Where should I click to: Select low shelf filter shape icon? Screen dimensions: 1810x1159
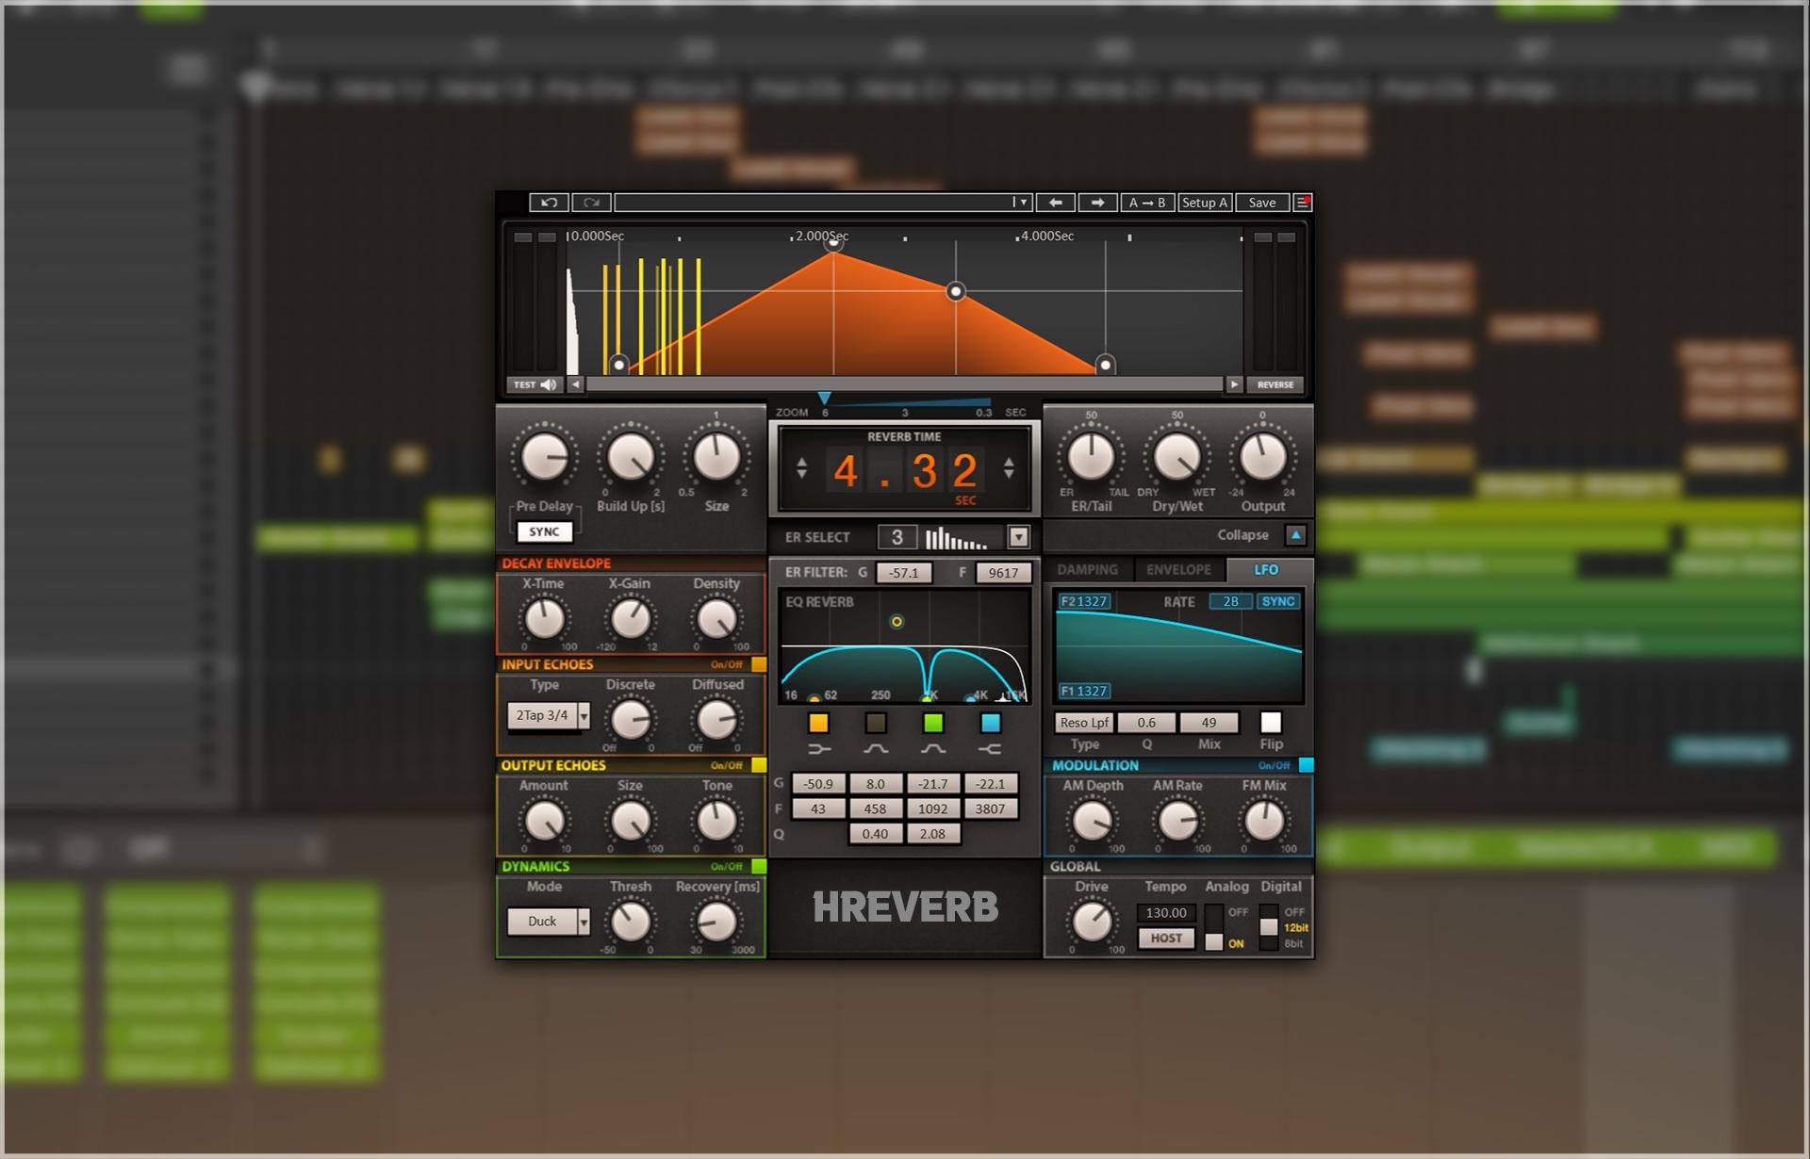point(819,749)
